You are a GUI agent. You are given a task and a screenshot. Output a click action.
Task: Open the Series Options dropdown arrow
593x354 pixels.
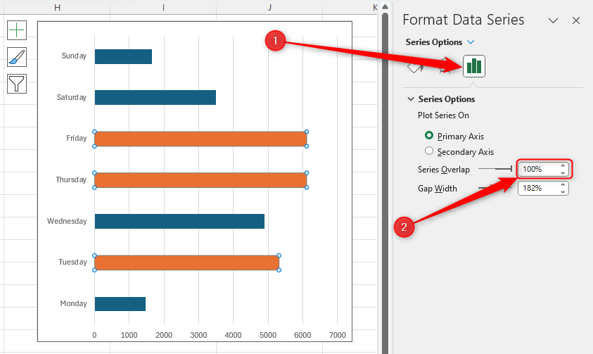click(x=471, y=42)
